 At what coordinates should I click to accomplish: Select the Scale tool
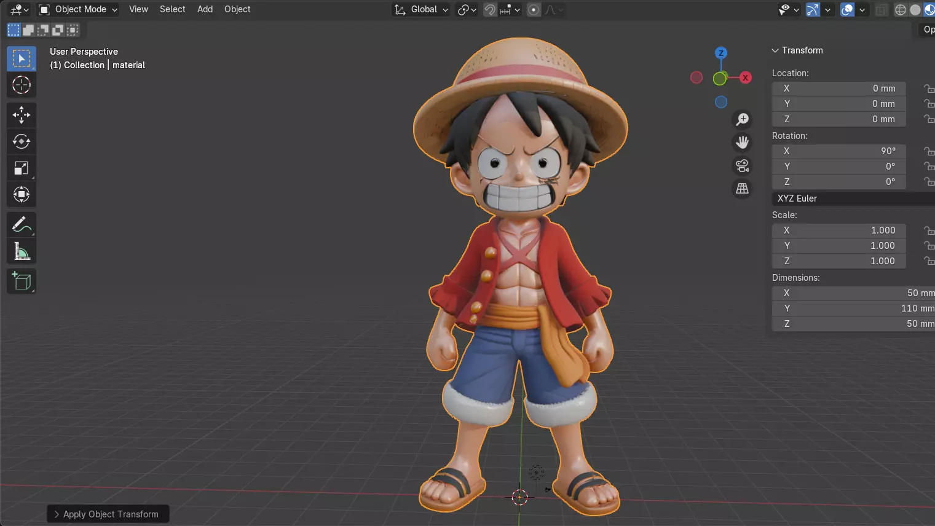(x=22, y=168)
